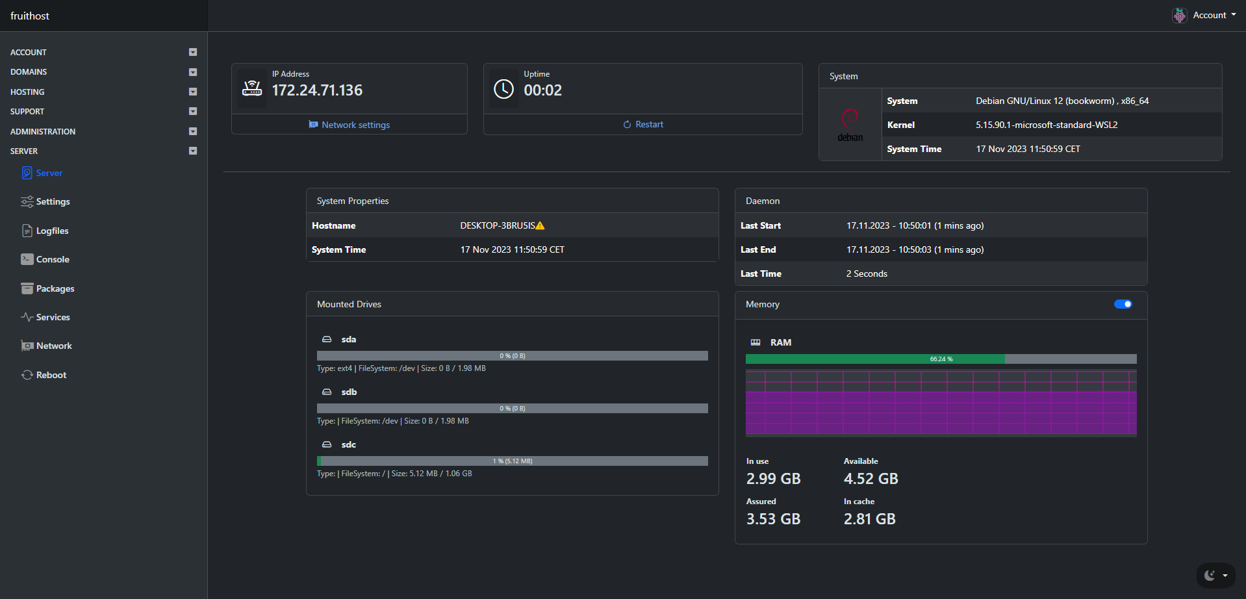Expand the HOSTING sidebar section

pos(193,92)
